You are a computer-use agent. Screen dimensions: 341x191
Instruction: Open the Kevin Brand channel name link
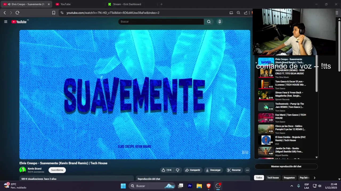click(x=35, y=169)
